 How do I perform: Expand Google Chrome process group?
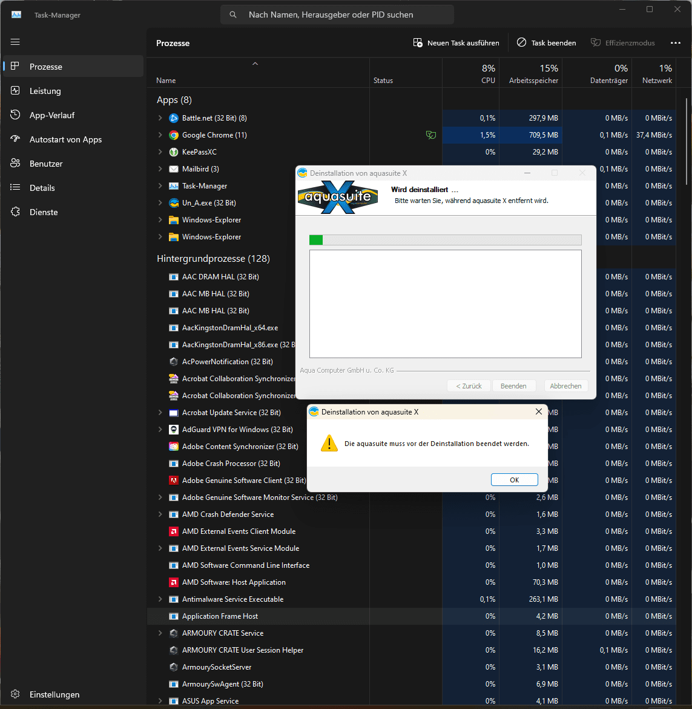160,135
